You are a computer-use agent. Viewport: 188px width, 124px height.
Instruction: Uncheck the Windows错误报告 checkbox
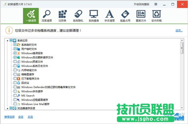click(15, 53)
